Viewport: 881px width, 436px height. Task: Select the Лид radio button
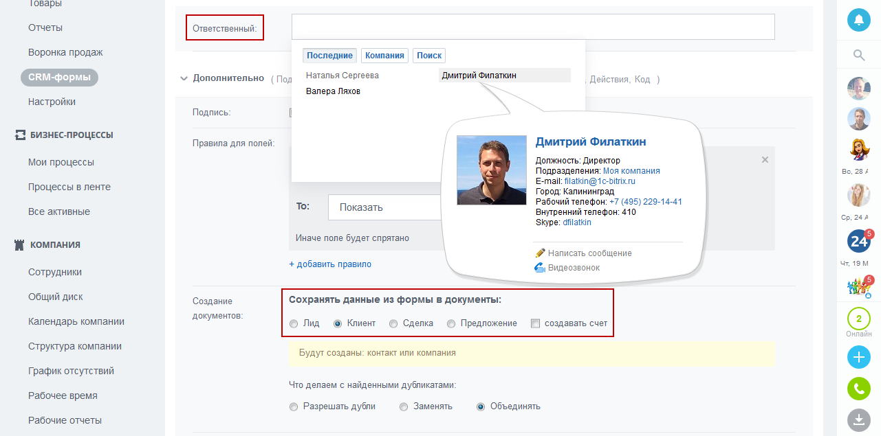(294, 323)
